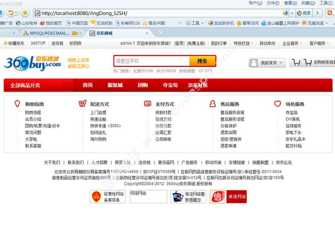
Task: Open the 我的京东 dropdown
Action: tap(267, 63)
